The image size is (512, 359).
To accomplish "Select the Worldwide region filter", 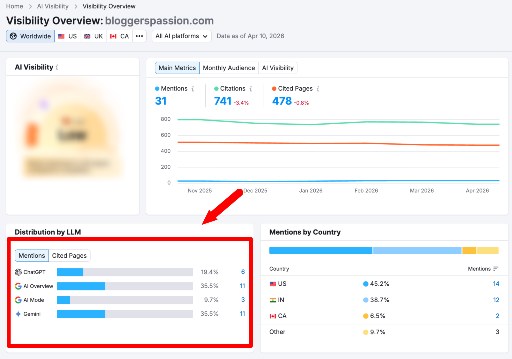I will click(30, 36).
